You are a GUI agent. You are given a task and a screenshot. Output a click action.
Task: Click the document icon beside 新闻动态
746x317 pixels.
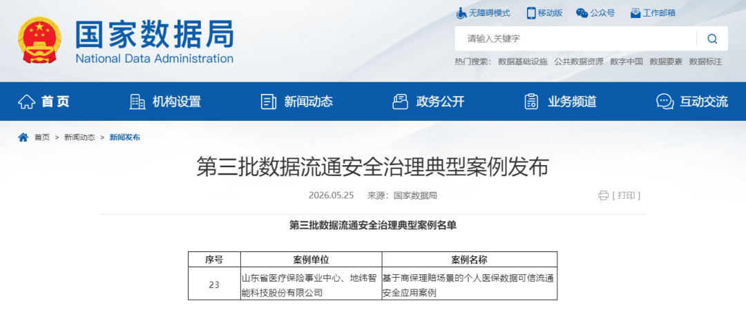coord(268,102)
